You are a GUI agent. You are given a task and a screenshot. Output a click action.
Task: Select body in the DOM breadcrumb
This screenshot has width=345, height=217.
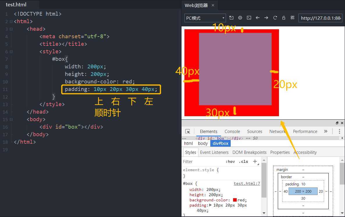(203, 143)
